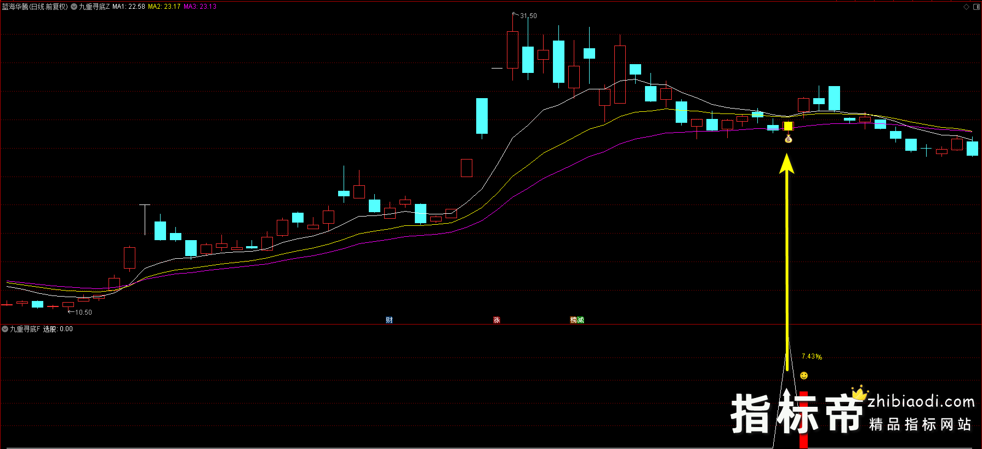Viewport: 982px width, 449px height.
Task: Click the red signal bar in sub-chart
Action: coord(803,419)
